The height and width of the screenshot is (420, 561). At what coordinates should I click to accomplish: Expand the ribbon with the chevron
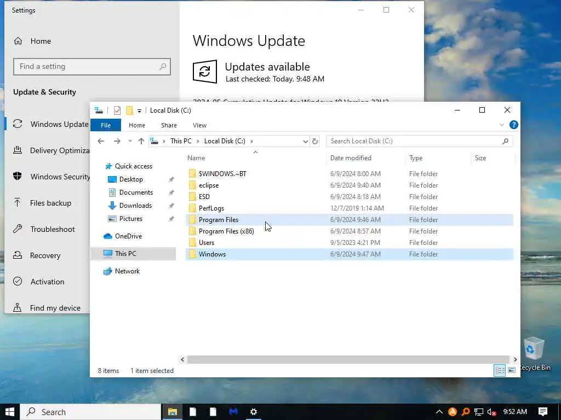(502, 125)
